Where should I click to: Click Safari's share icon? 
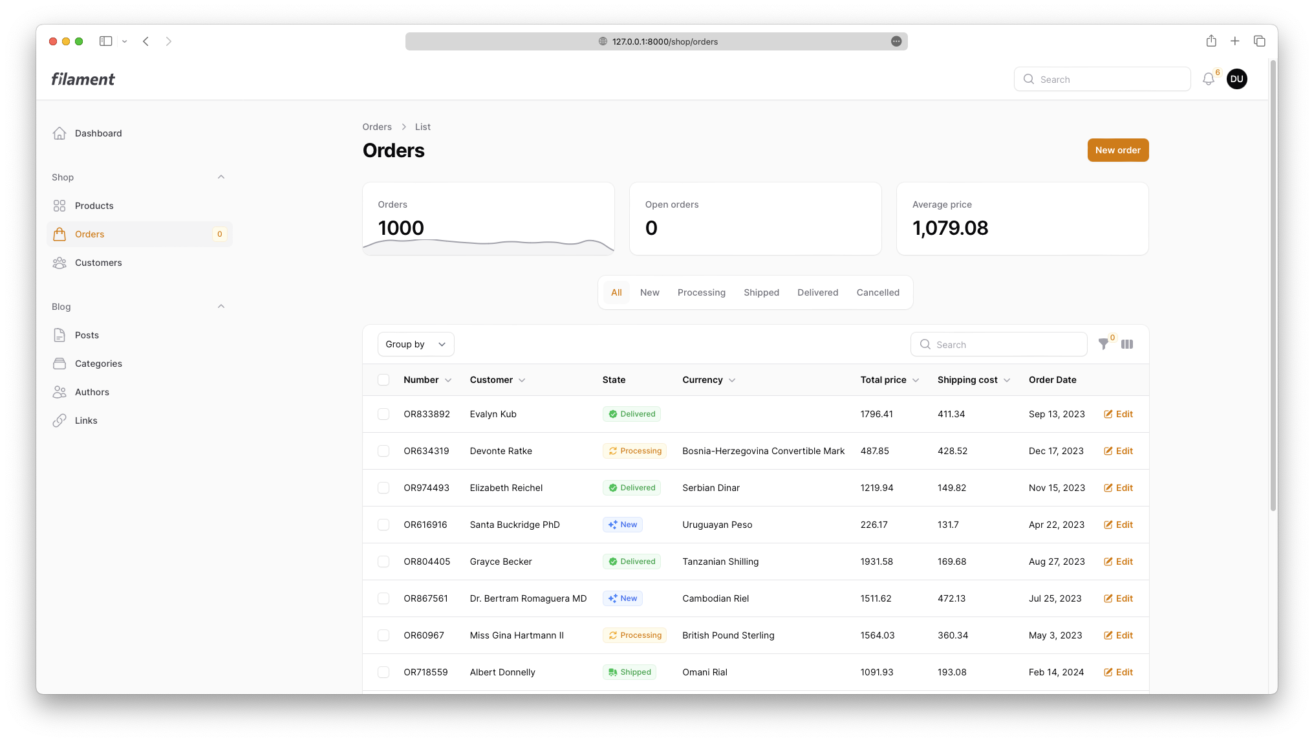point(1211,41)
